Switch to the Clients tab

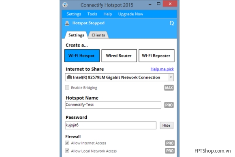coord(98,35)
